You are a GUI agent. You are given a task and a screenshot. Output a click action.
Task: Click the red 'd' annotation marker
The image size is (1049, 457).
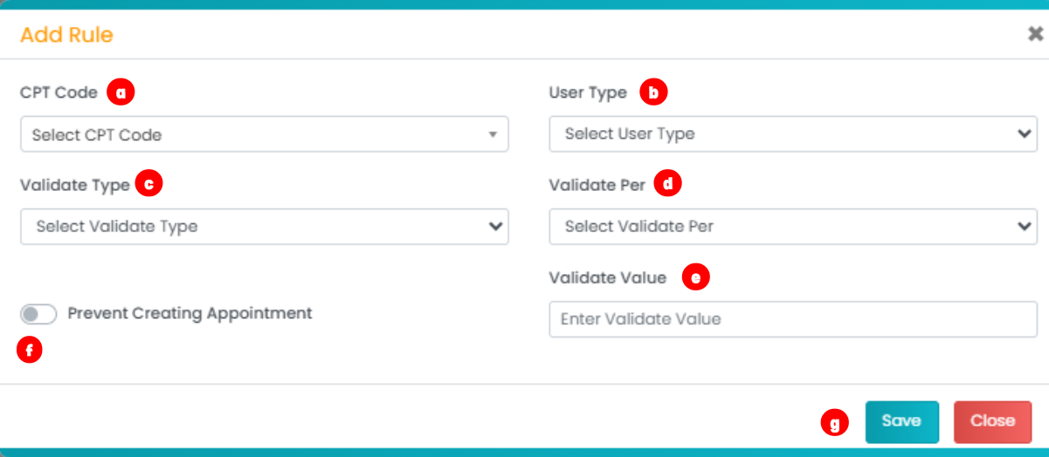tap(668, 185)
